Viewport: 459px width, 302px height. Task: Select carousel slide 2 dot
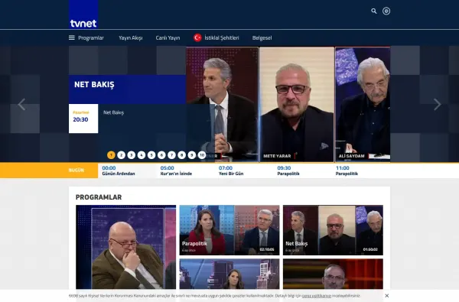click(121, 155)
